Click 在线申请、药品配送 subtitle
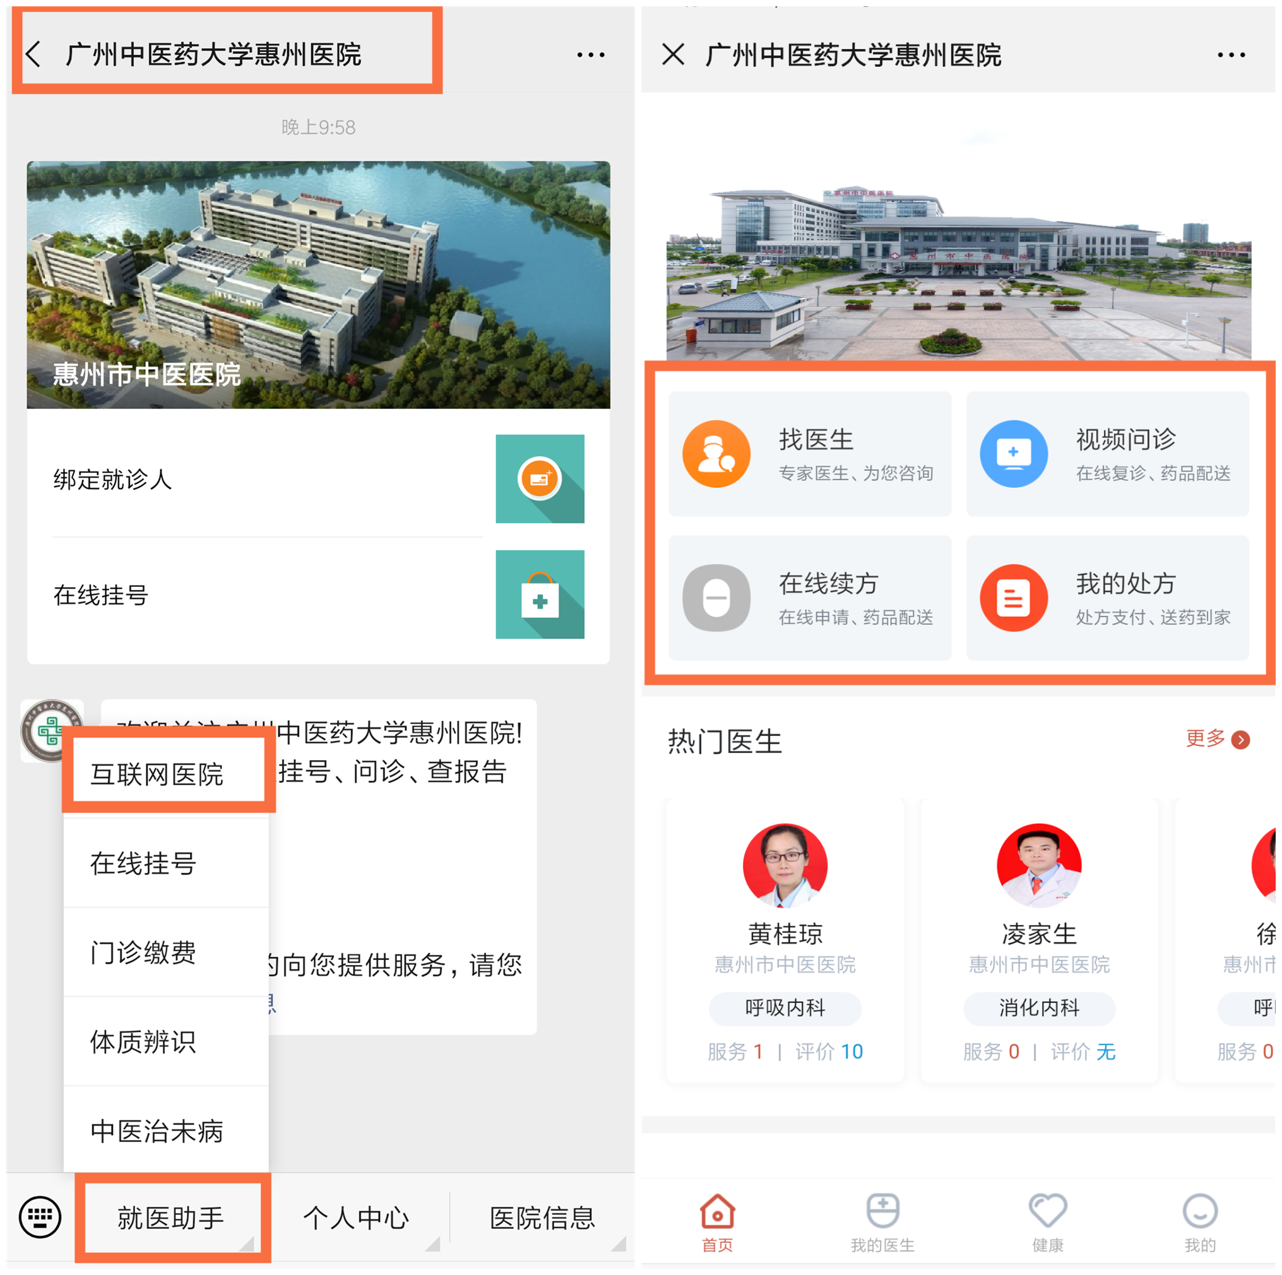 855,617
